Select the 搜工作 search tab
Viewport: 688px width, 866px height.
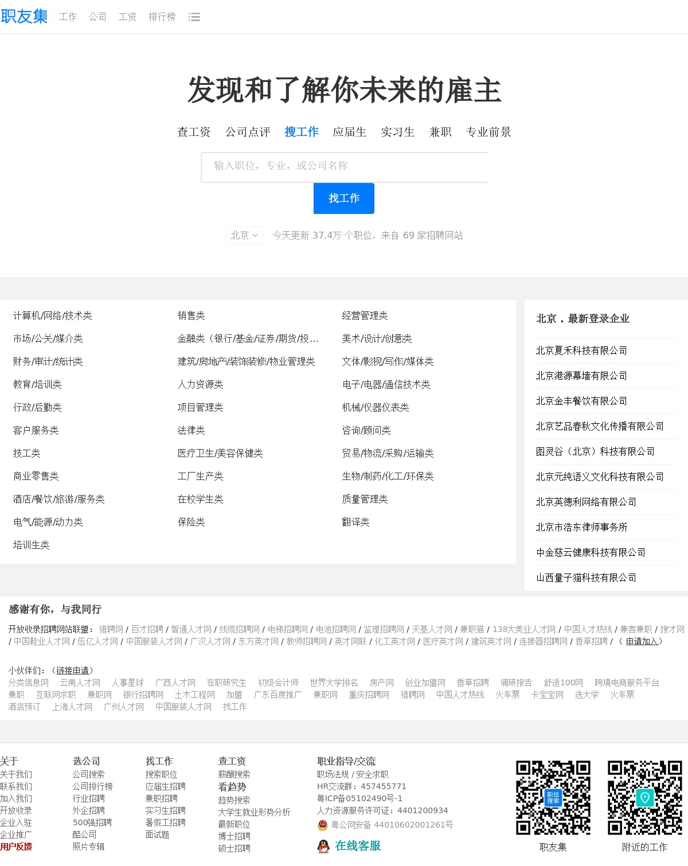pyautogui.click(x=302, y=132)
